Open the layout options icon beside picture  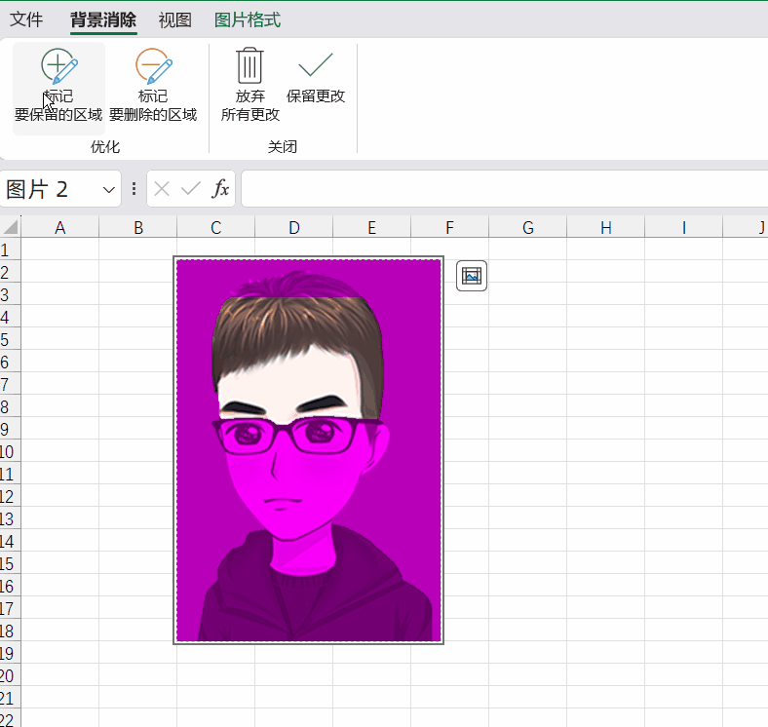[471, 276]
